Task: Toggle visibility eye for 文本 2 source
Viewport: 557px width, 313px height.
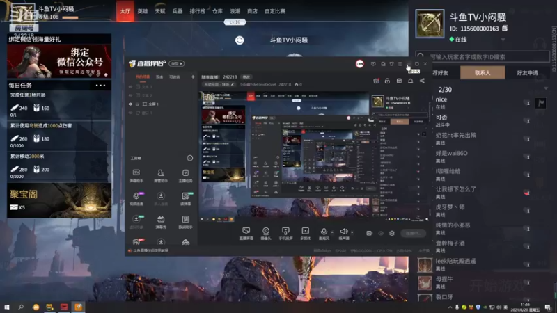Action: [130, 95]
